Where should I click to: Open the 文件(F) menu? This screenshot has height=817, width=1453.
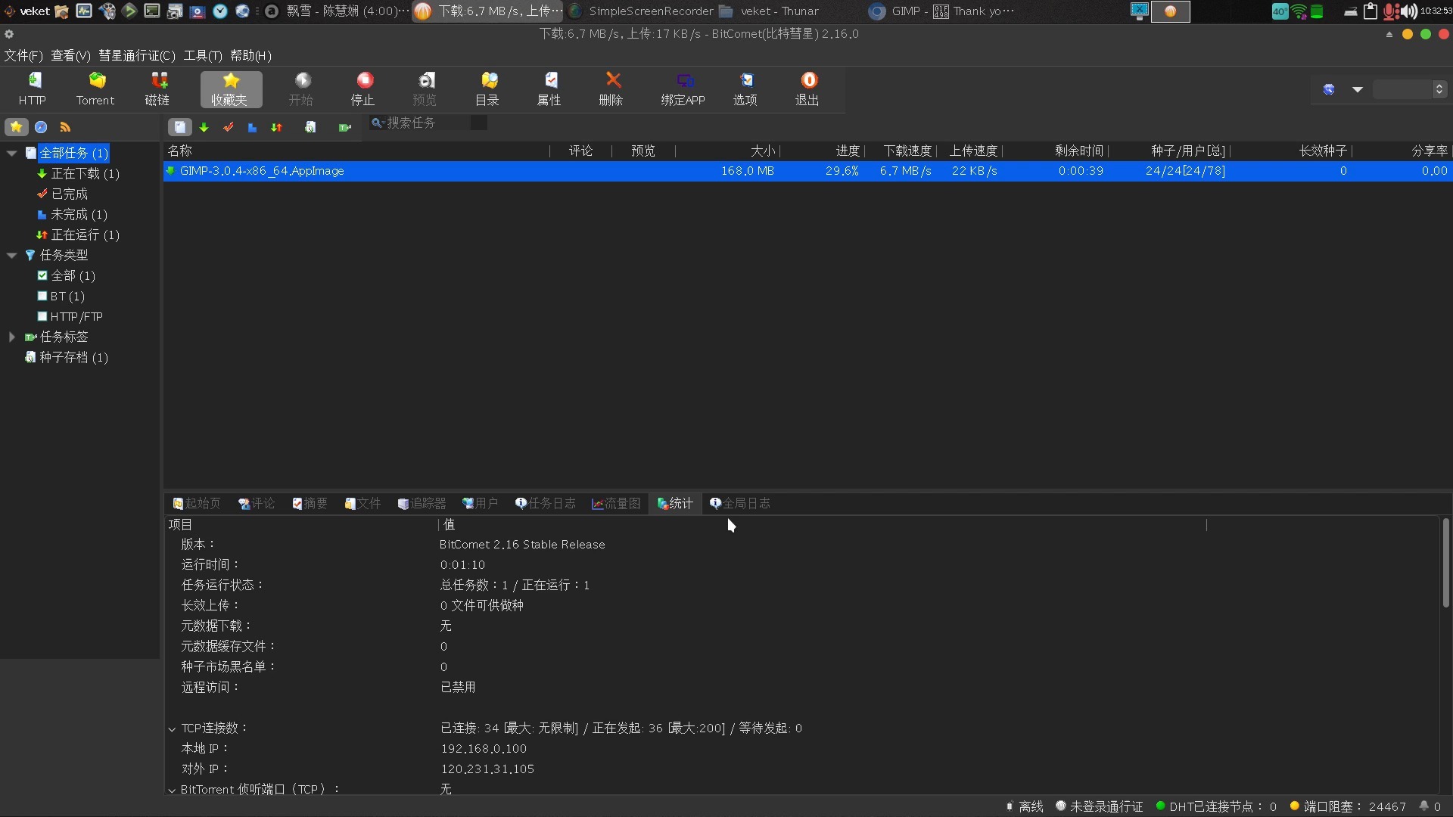point(23,55)
